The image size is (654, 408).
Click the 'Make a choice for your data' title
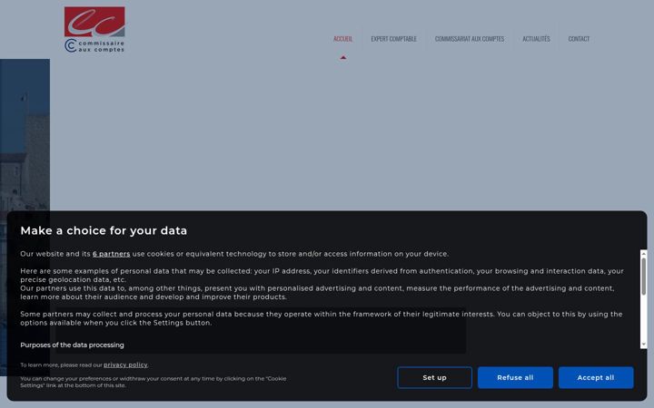104,230
